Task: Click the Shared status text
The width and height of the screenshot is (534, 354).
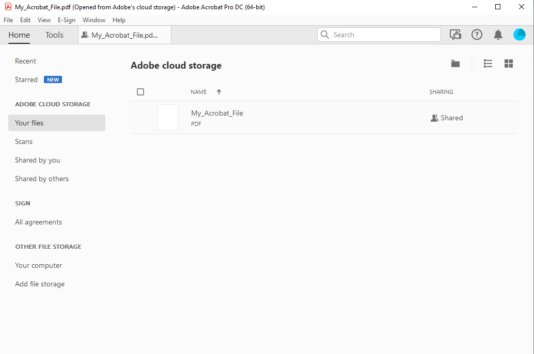Action: [x=451, y=118]
